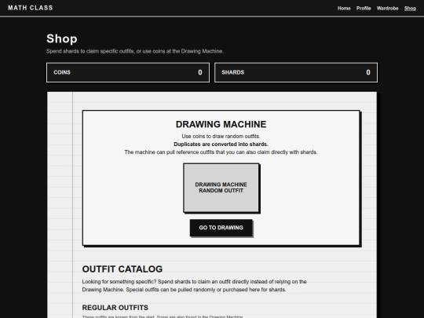Viewport: 424px width, 318px height.
Task: Click the DRAWING MACHINE heading
Action: click(221, 124)
